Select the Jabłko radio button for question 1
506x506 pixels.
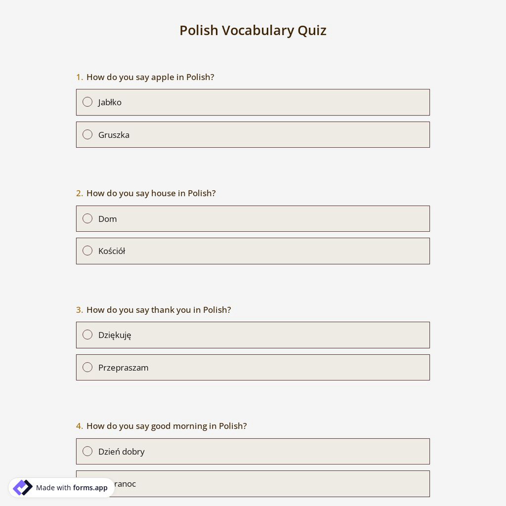pyautogui.click(x=88, y=102)
